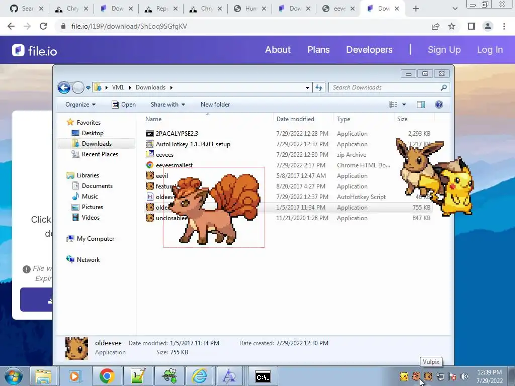Screen dimensions: 515x386
Task: Select Downloads in navigation pane
Action: click(92, 144)
